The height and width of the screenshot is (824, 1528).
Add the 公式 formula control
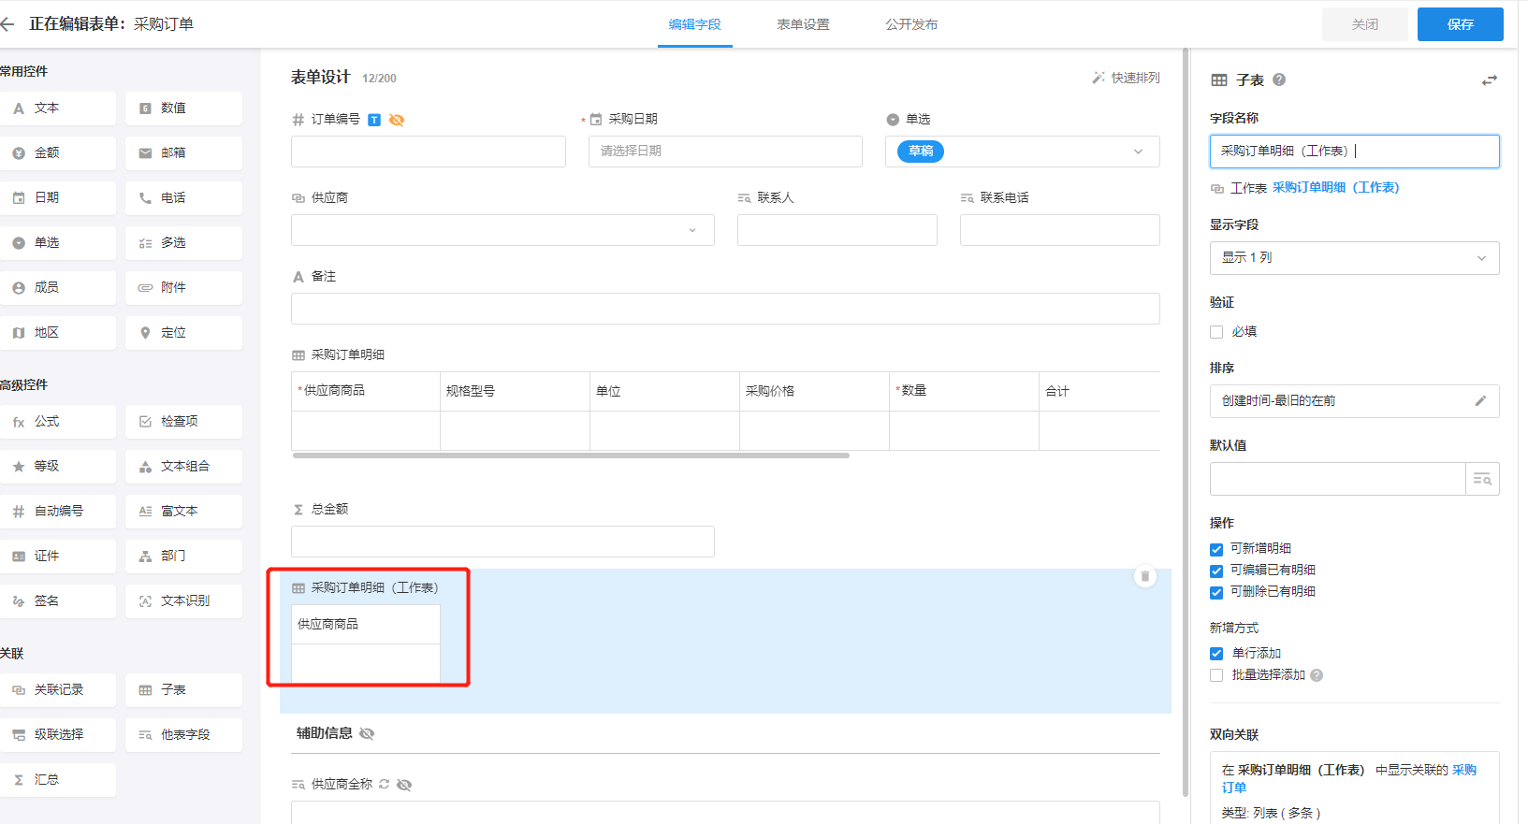point(58,422)
